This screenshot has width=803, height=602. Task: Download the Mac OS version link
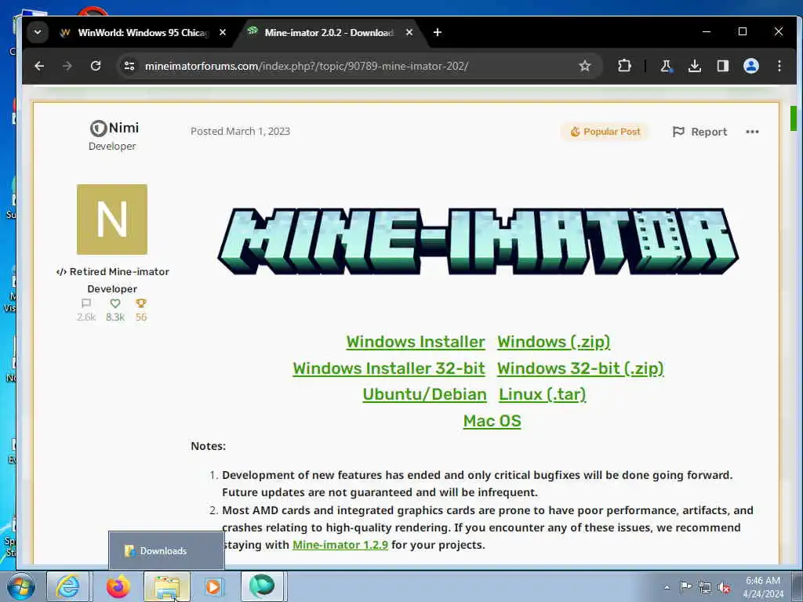click(x=492, y=421)
